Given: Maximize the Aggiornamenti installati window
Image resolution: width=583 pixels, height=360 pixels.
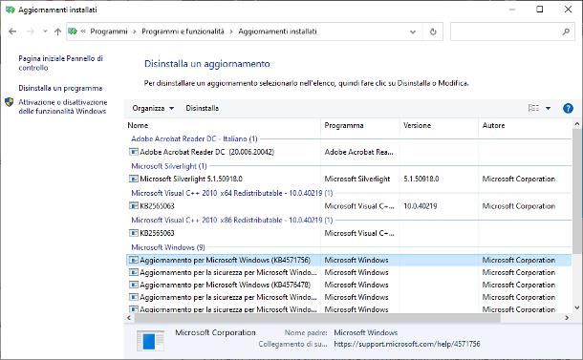Looking at the screenshot, I should click(x=539, y=10).
